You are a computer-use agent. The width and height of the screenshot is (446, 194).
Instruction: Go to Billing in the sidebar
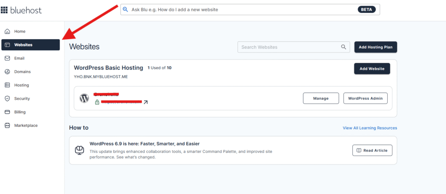(20, 112)
